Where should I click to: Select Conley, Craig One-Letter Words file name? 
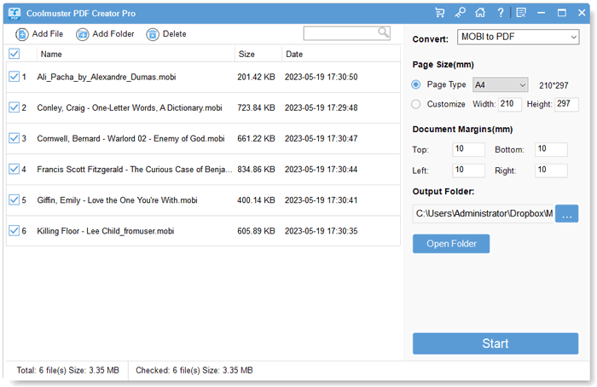click(x=130, y=107)
